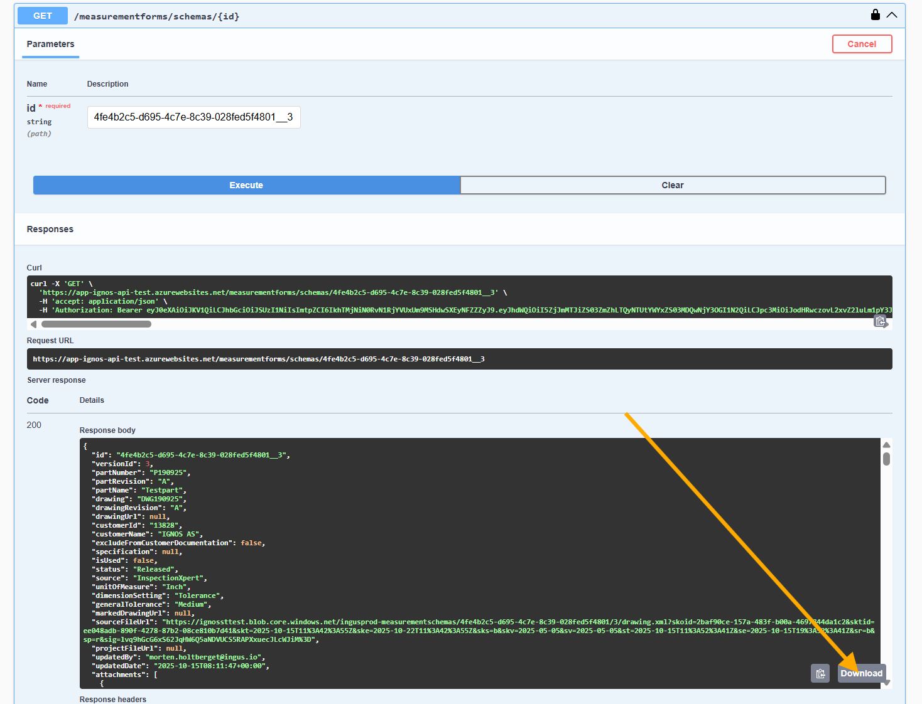This screenshot has width=922, height=704.
Task: Click the GET method badge
Action: coord(42,15)
